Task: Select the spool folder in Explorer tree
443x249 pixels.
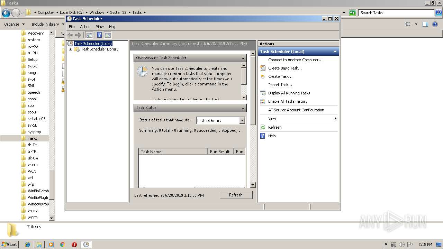Action: pos(32,99)
